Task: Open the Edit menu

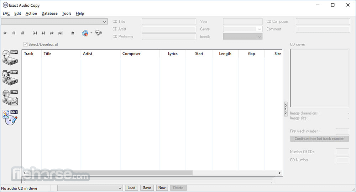Action: click(x=17, y=13)
